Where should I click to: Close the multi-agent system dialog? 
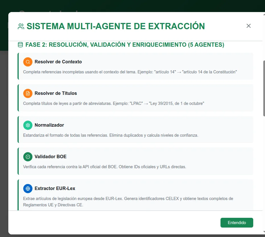[248, 26]
